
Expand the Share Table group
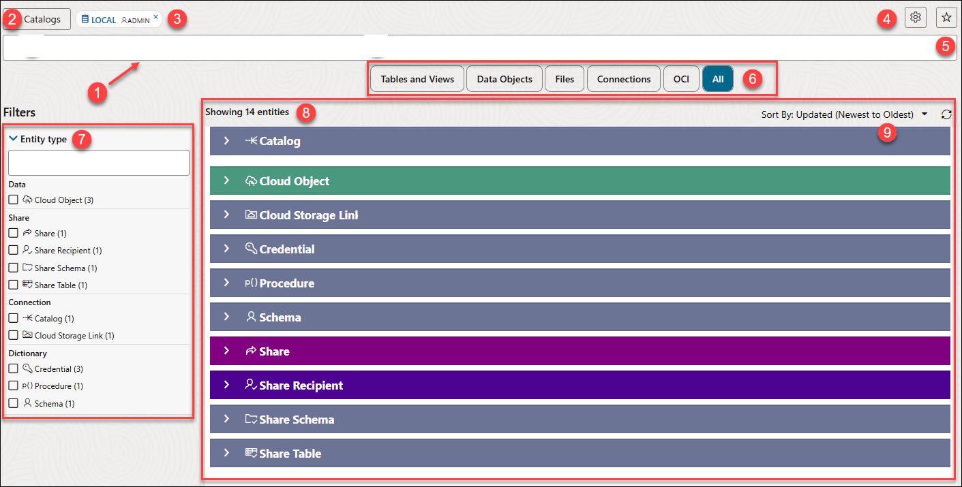[x=227, y=453]
